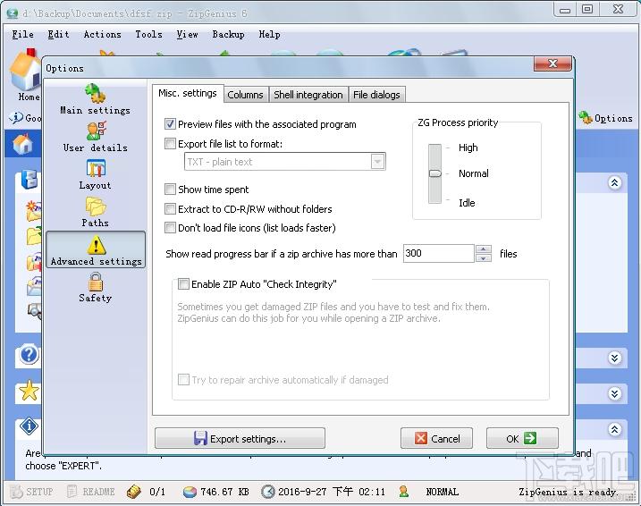Screen dimensions: 641x506
Task: Click the blue help question mark icon
Action: point(29,355)
